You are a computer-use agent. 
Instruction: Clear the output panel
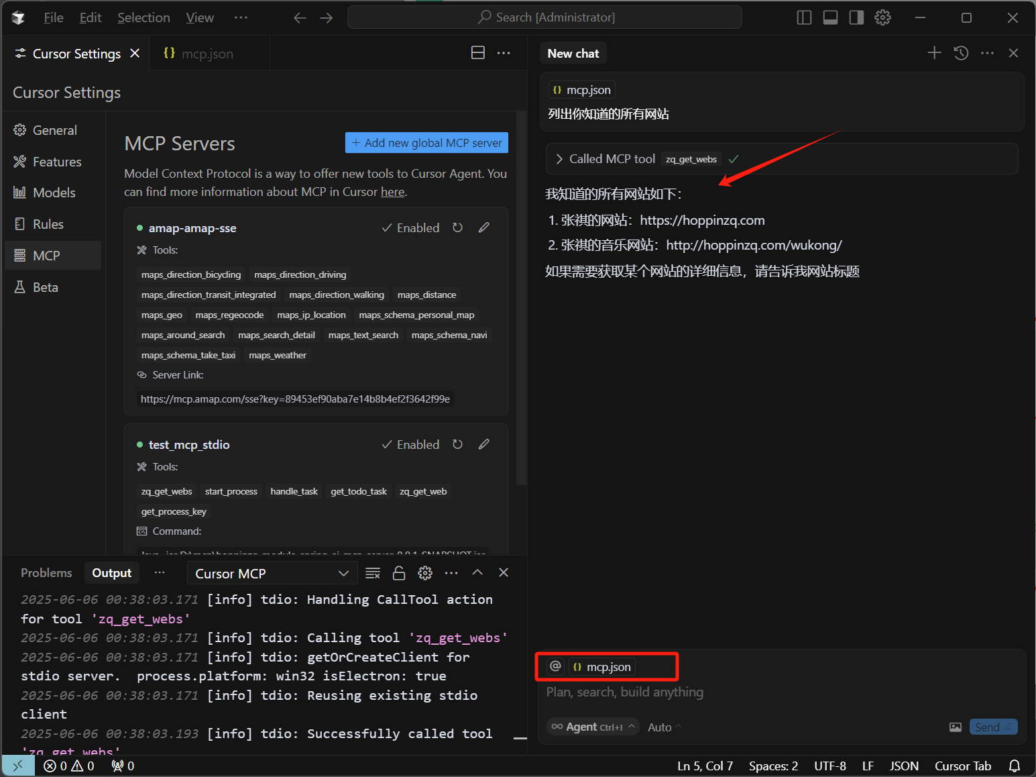coord(373,573)
